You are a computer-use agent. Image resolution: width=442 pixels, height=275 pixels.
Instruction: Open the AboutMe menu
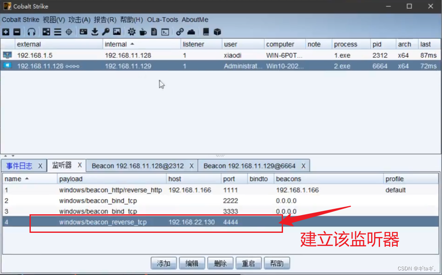point(195,20)
